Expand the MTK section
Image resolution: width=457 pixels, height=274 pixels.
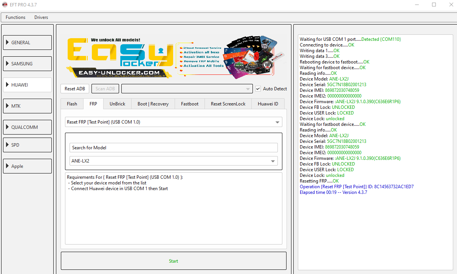click(27, 106)
